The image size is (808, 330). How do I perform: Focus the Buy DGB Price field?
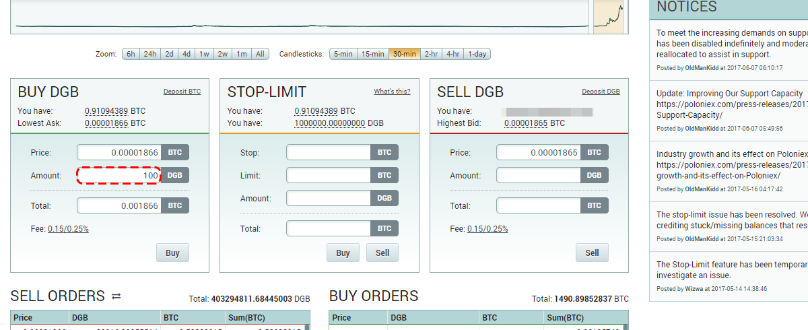(119, 153)
